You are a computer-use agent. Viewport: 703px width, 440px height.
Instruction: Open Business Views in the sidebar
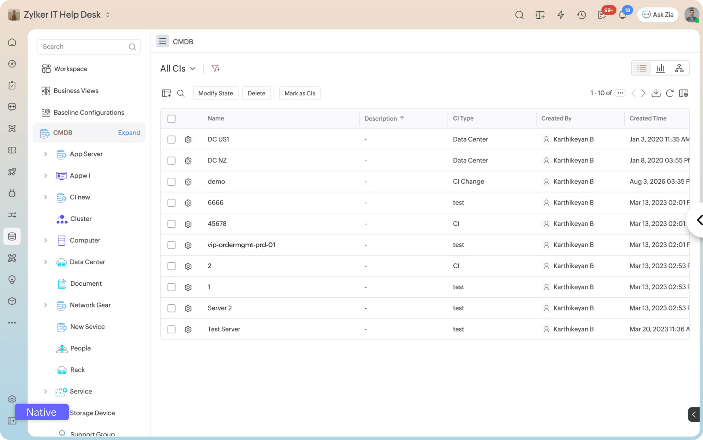pos(70,91)
